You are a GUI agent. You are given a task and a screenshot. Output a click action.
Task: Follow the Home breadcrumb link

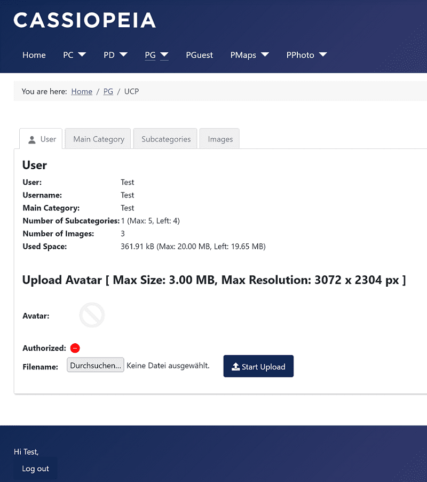tap(82, 91)
